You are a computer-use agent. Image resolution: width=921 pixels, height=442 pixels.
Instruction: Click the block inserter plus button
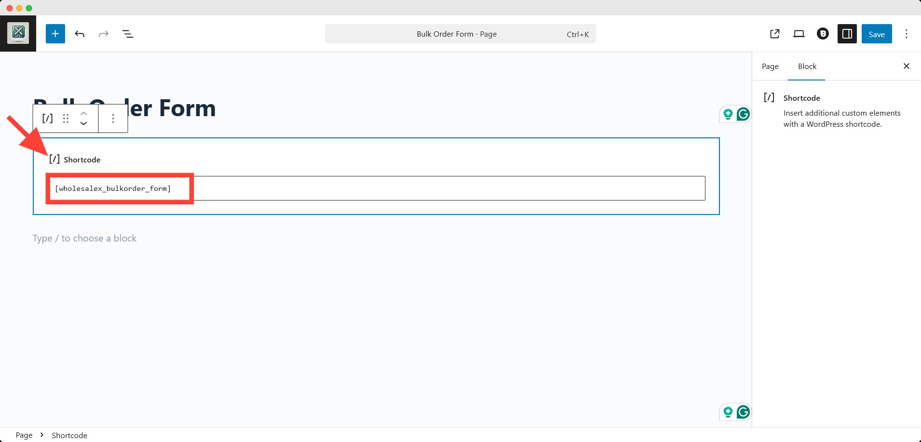(x=55, y=34)
